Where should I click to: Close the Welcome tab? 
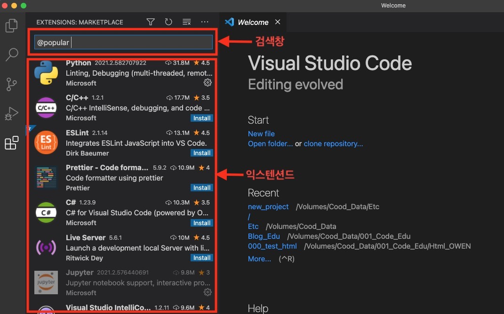[x=278, y=22]
